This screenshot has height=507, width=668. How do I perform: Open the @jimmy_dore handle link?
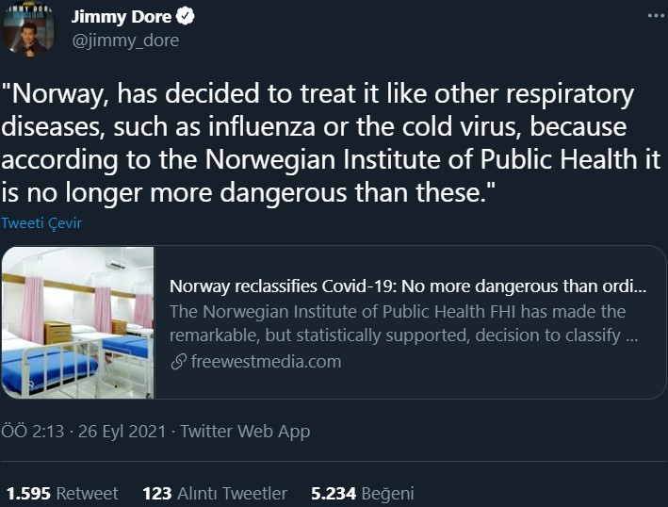click(x=125, y=41)
